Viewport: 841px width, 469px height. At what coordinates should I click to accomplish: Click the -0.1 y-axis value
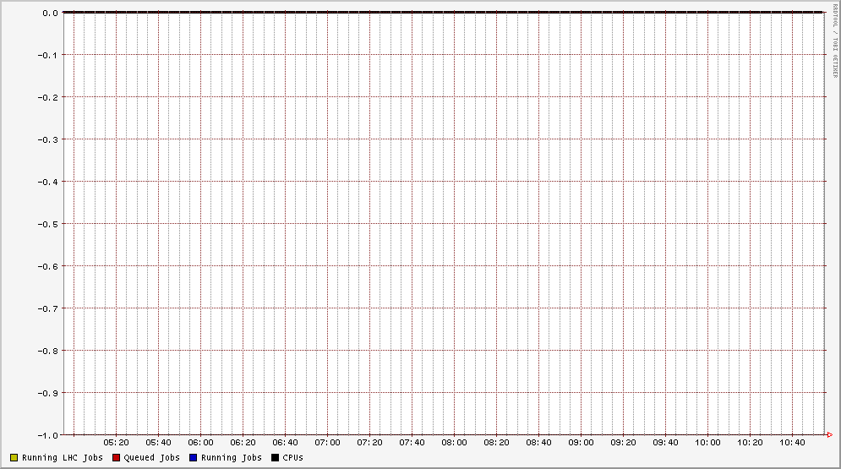coord(47,55)
